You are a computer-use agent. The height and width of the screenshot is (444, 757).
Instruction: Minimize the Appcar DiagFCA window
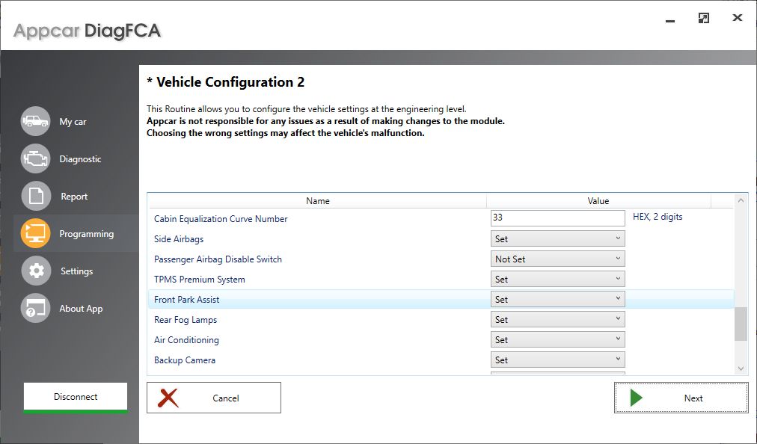[670, 21]
